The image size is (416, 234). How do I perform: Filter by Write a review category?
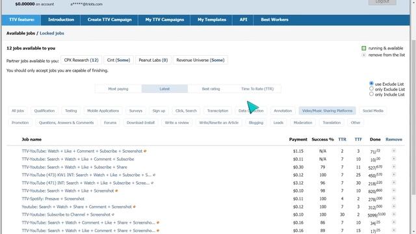point(177,123)
